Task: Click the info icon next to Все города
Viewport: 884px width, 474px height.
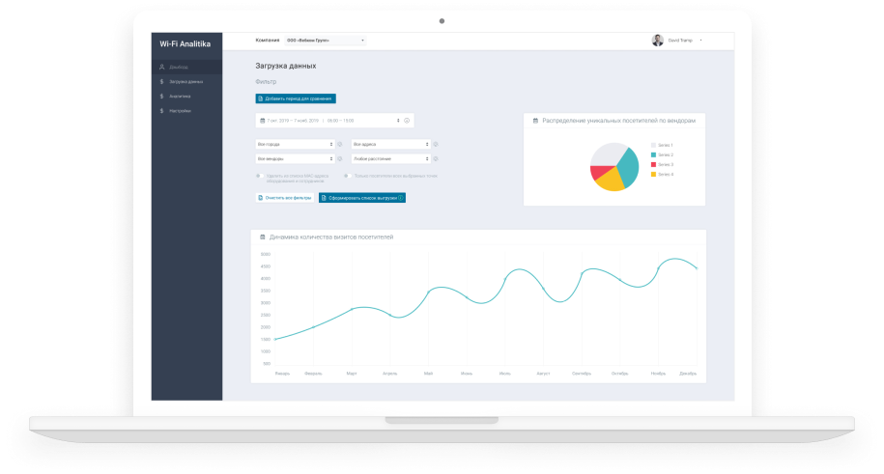Action: pyautogui.click(x=340, y=144)
